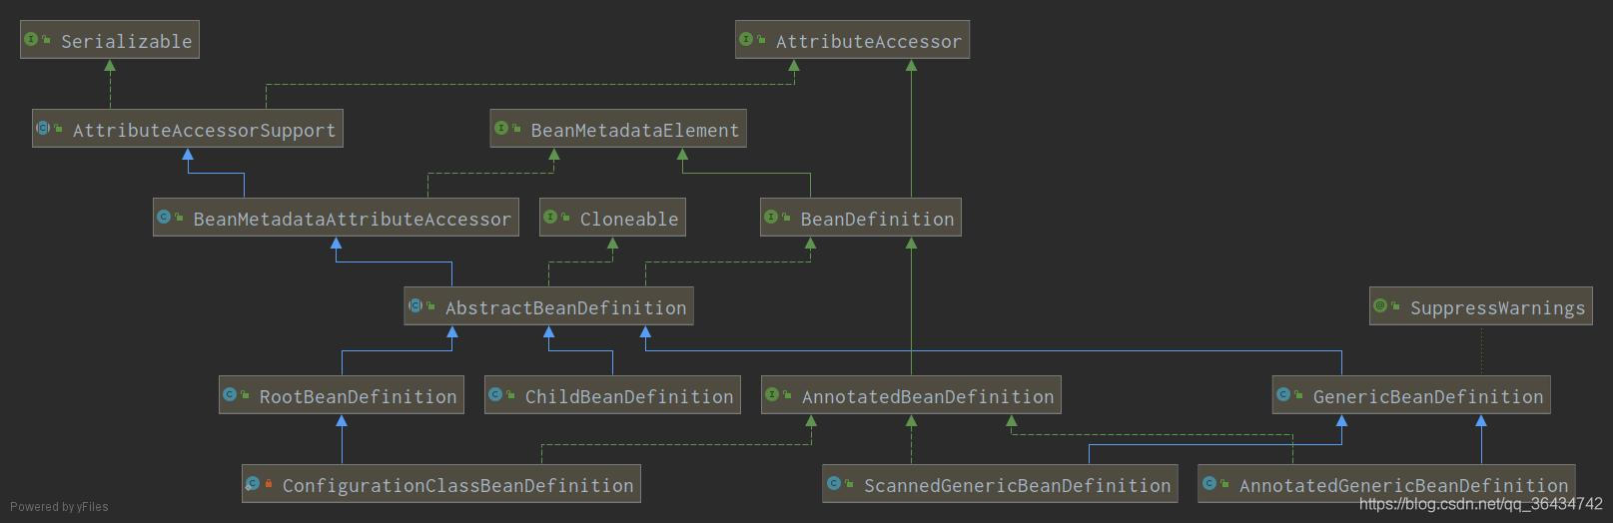The image size is (1613, 523).
Task: Click the class icon beside BeanMetadataAttributeAccessor
Action: click(x=165, y=218)
